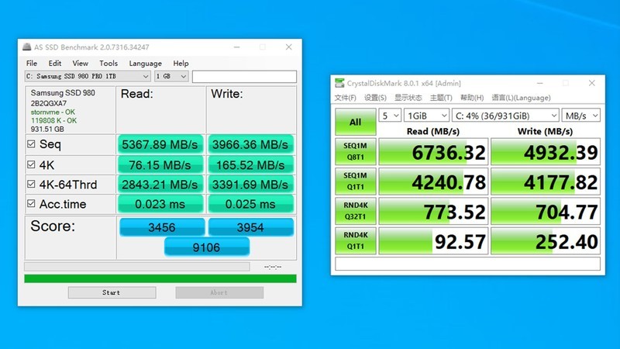Open the Samsung SSD 980 PRO drive dropdown

tap(88, 76)
